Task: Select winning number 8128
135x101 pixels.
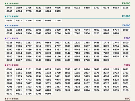Action: tap(126, 8)
